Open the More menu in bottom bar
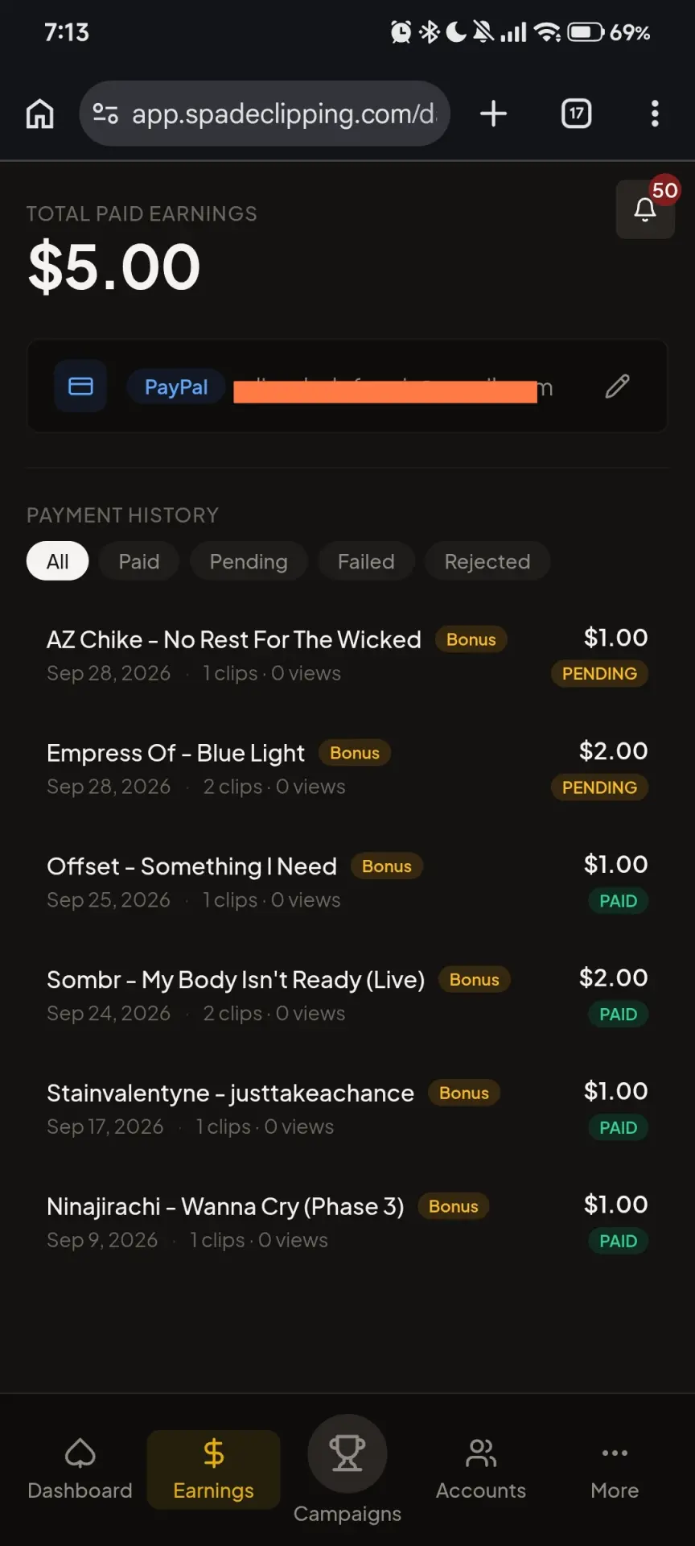This screenshot has width=695, height=1546. pyautogui.click(x=615, y=1470)
